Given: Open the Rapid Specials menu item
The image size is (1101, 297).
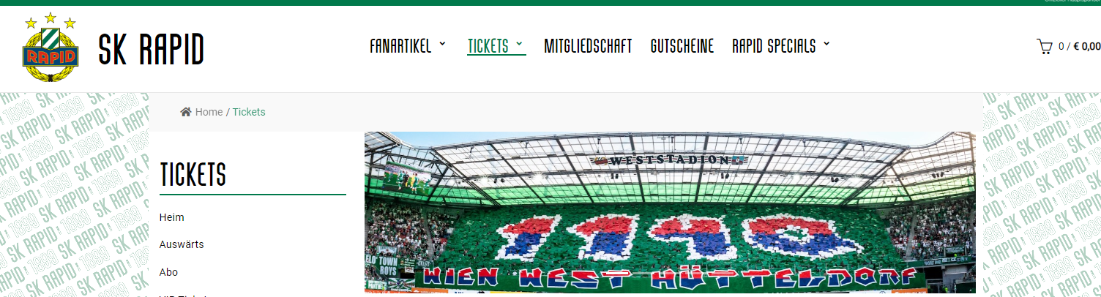Looking at the screenshot, I should (x=774, y=46).
